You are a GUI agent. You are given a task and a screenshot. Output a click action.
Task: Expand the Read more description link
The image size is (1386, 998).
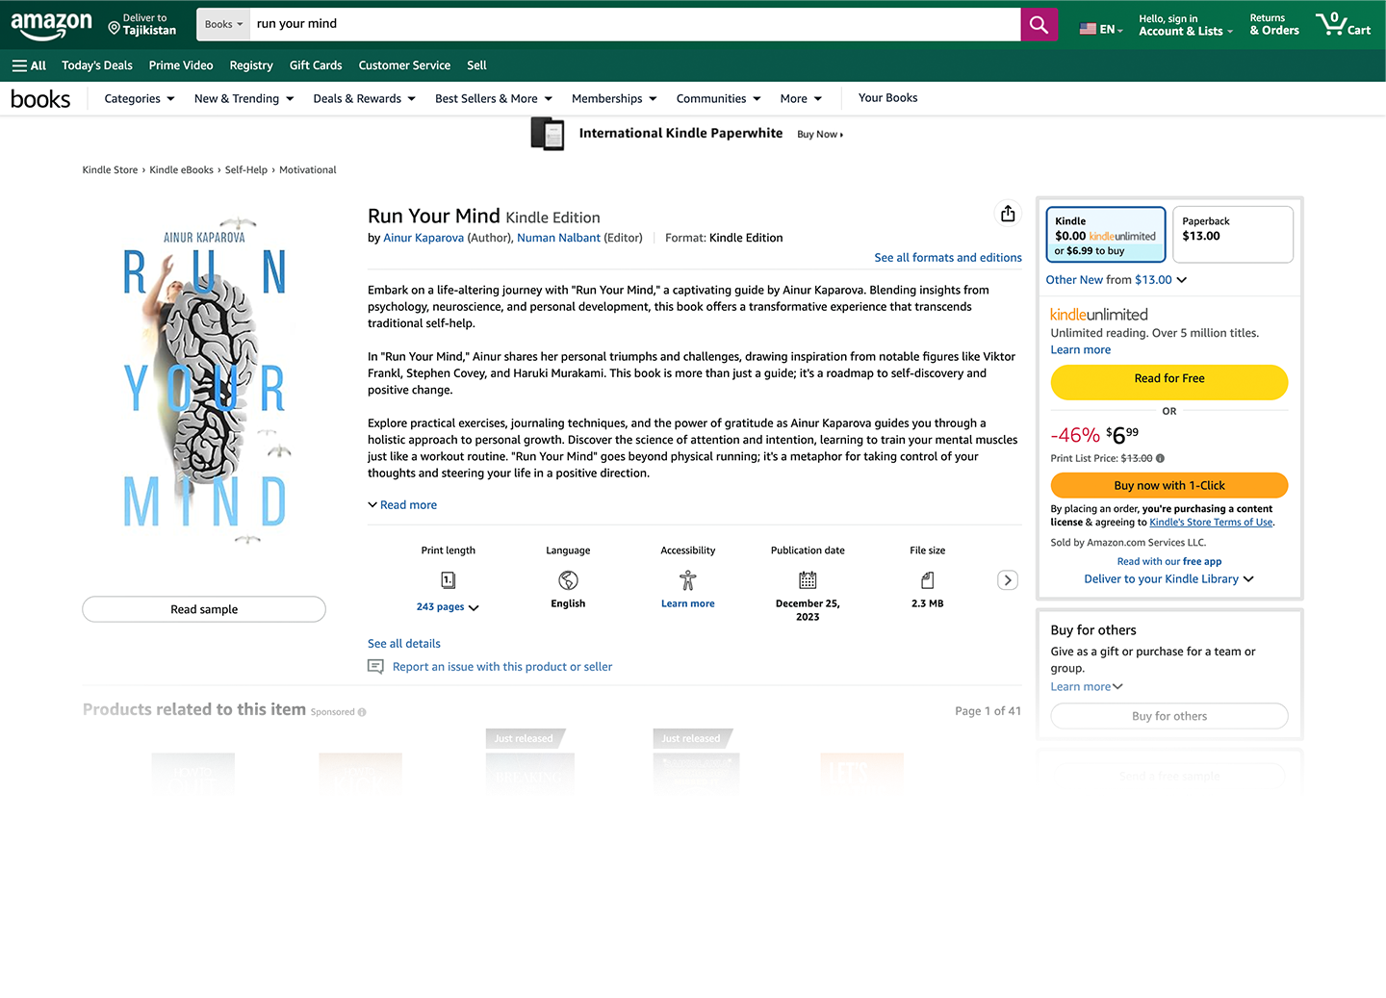(x=402, y=505)
